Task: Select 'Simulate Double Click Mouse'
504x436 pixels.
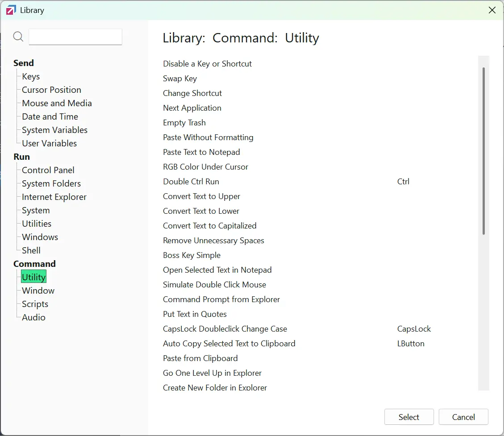Action: pos(214,285)
